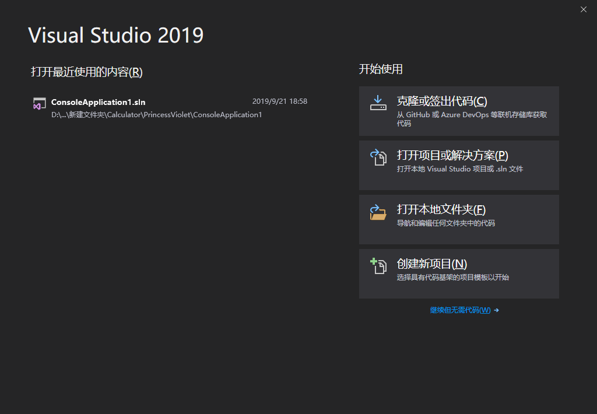Viewport: 597px width, 414px height.
Task: Click the 2019/9/21 18:58 timestamp
Action: (279, 101)
